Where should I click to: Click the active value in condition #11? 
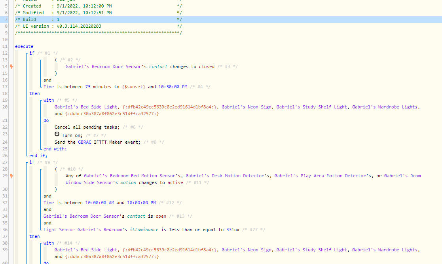pos(175,183)
